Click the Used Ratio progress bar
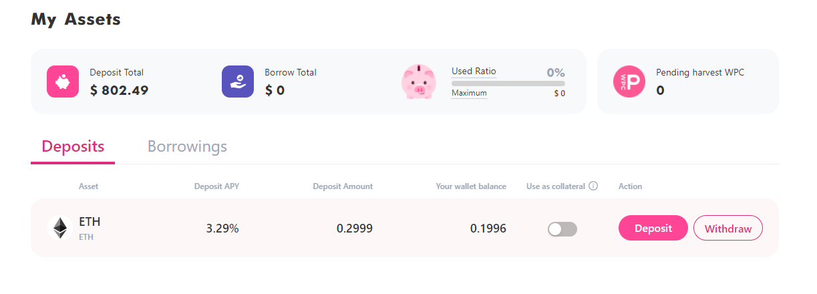This screenshot has width=817, height=294. 508,84
